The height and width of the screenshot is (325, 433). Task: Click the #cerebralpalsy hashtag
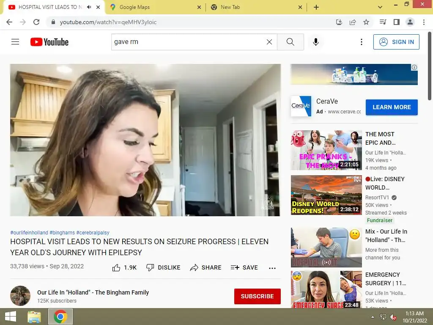[x=93, y=233]
